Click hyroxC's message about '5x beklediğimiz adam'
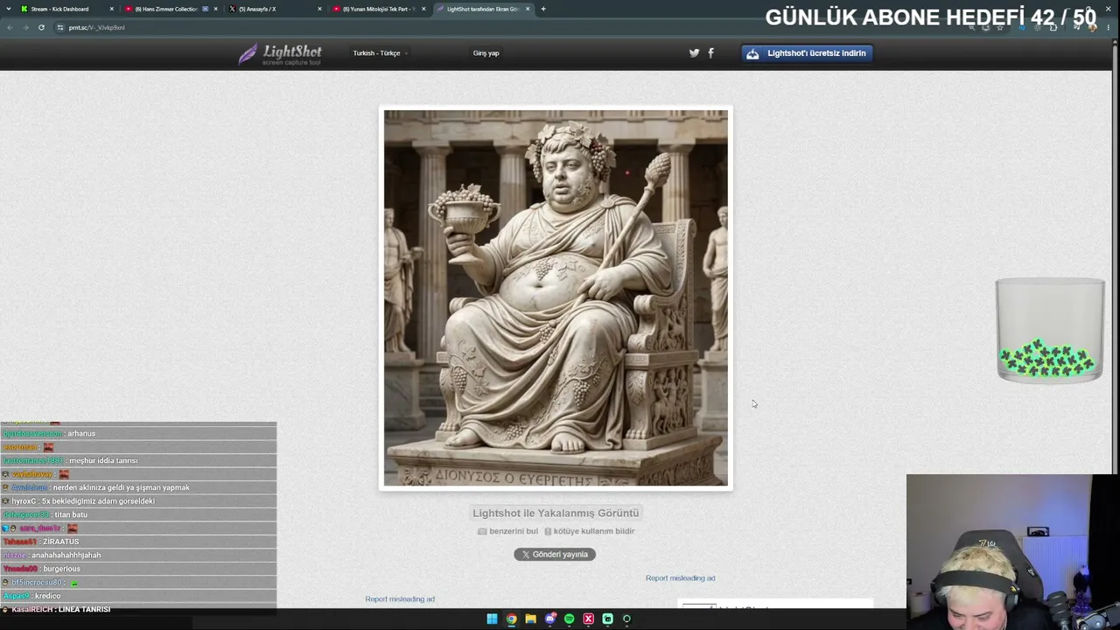Image resolution: width=1120 pixels, height=630 pixels. pos(98,501)
